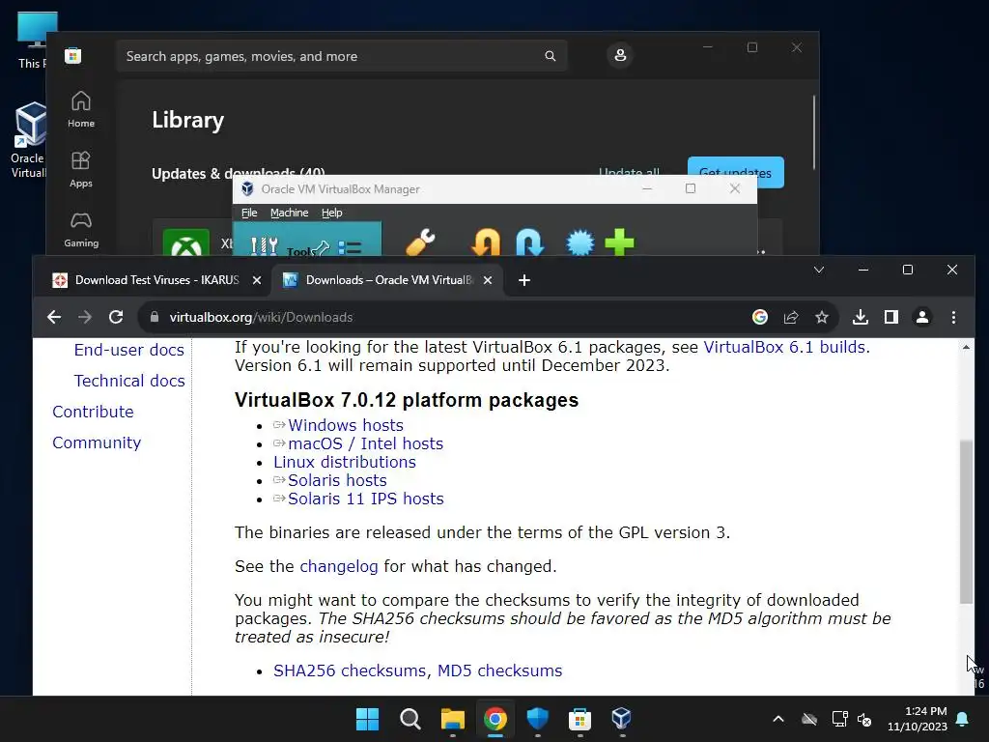Open clock showing 1:24 PM
Viewport: 989px width, 742px height.
pyautogui.click(x=918, y=719)
